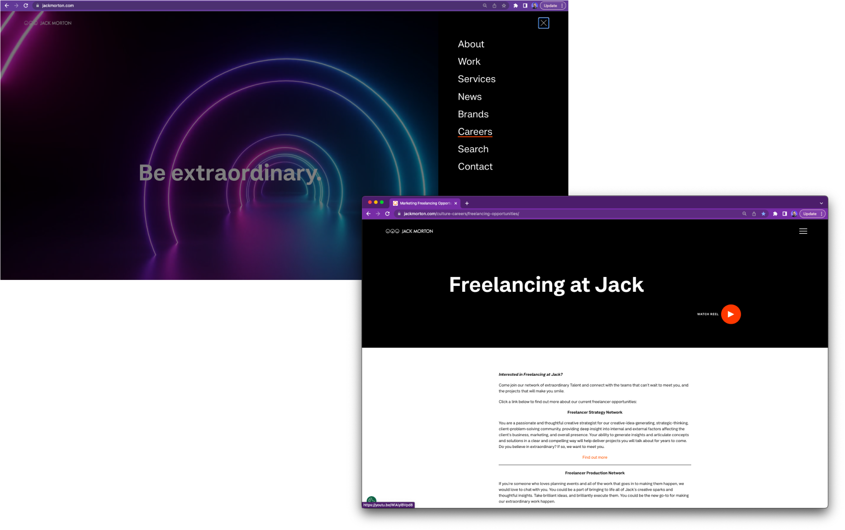Click the Jack Morton logo
Viewport: 845px width, 530px height.
pos(409,231)
